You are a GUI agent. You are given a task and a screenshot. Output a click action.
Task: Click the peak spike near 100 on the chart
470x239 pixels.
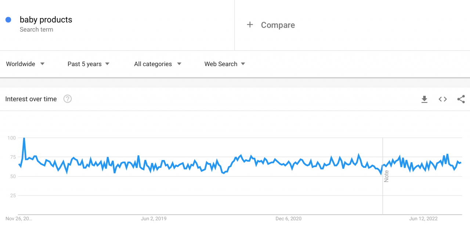pyautogui.click(x=23, y=138)
